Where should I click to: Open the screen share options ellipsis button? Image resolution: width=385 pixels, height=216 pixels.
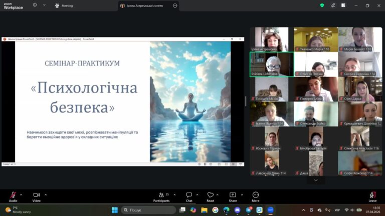[174, 5]
